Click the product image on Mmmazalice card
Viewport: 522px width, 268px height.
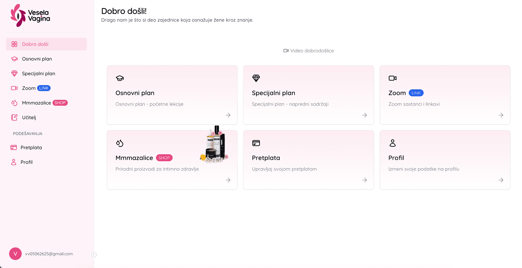[x=215, y=145]
